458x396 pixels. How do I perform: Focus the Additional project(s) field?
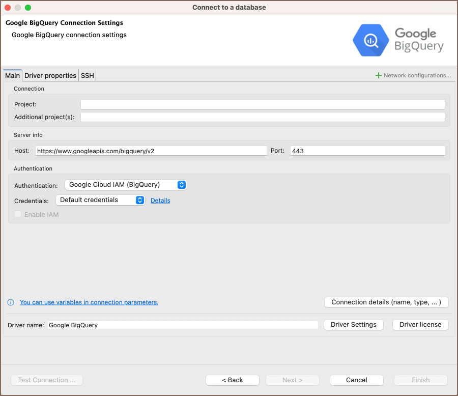pyautogui.click(x=263, y=117)
